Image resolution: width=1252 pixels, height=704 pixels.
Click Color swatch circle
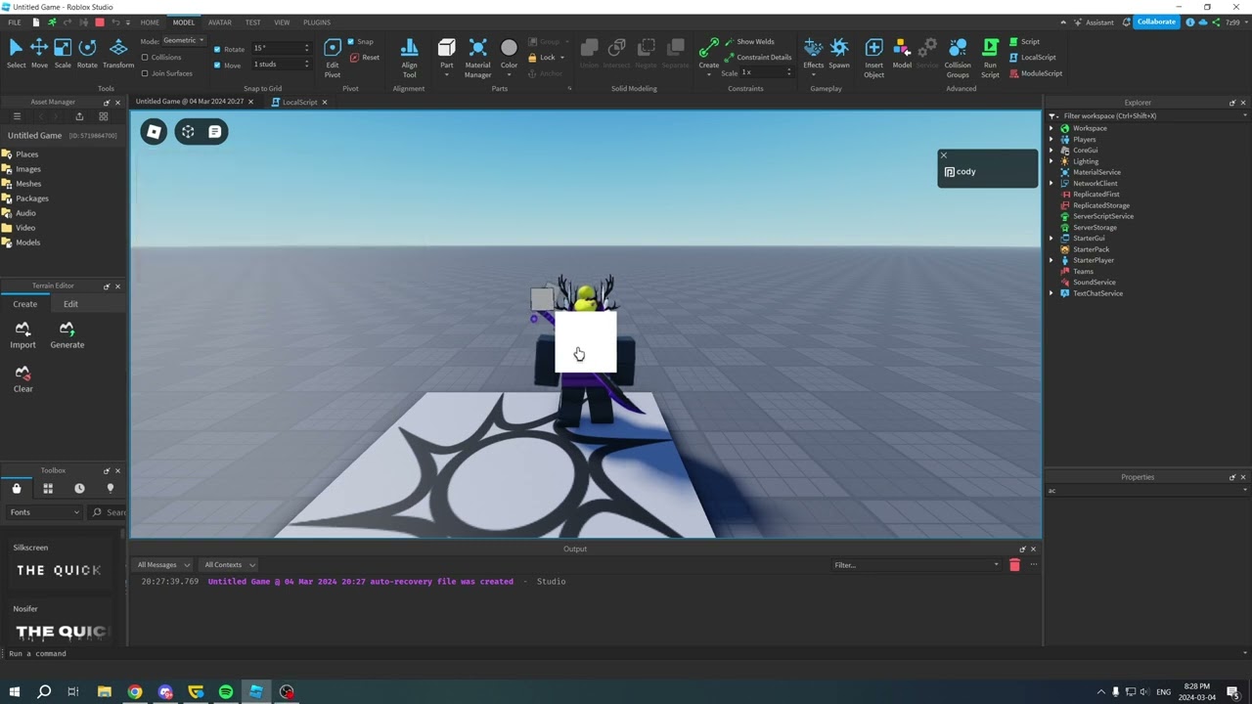click(509, 48)
